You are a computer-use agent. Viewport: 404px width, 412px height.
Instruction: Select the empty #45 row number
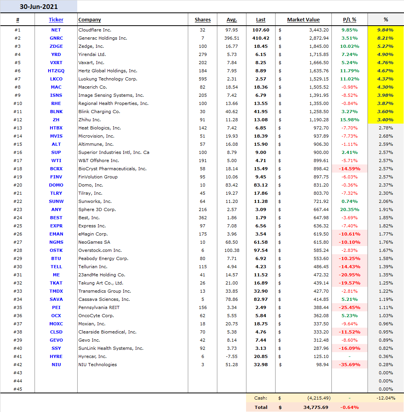(17, 389)
